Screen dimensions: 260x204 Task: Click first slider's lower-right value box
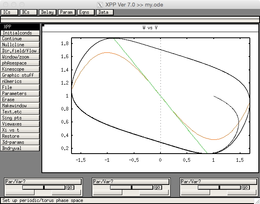66,192
